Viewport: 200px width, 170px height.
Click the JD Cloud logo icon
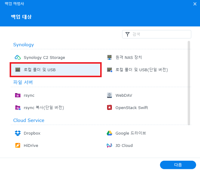(109, 145)
